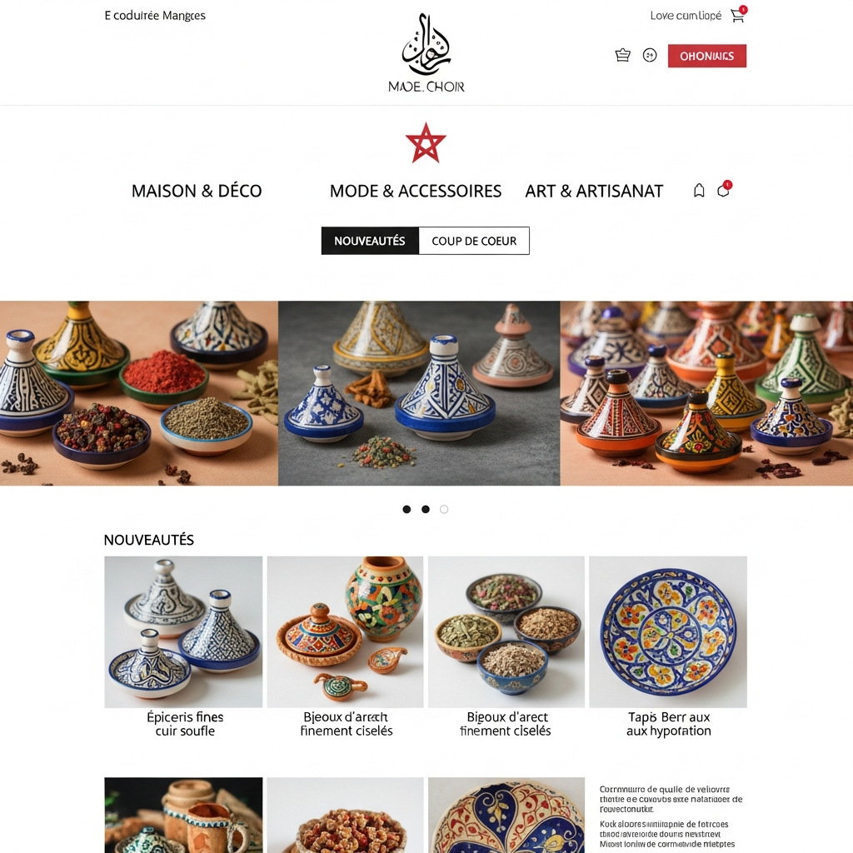Click the Tapis Berr aux hypotation link
853x853 pixels.
(669, 724)
